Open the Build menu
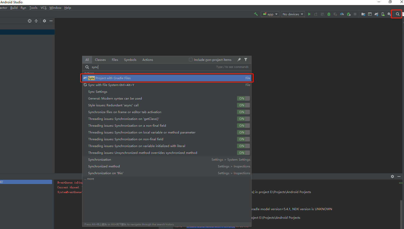Image resolution: width=404 pixels, height=229 pixels. tap(14, 8)
